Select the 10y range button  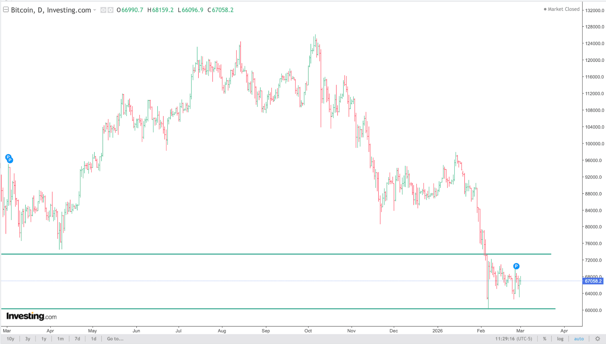click(11, 339)
